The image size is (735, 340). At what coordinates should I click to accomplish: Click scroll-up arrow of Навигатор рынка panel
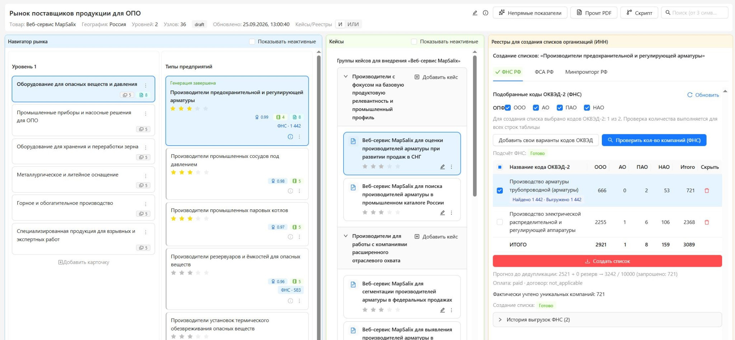319,52
